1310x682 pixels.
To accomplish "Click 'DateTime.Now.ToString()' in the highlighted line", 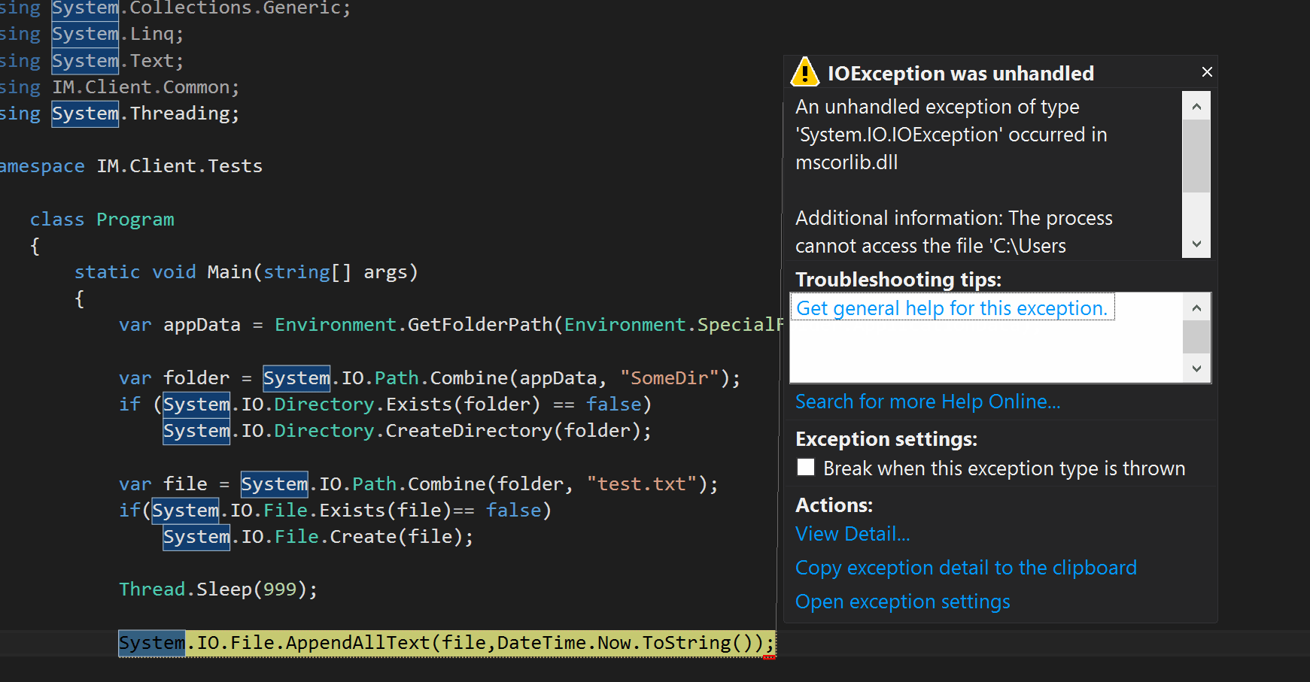I will click(625, 643).
